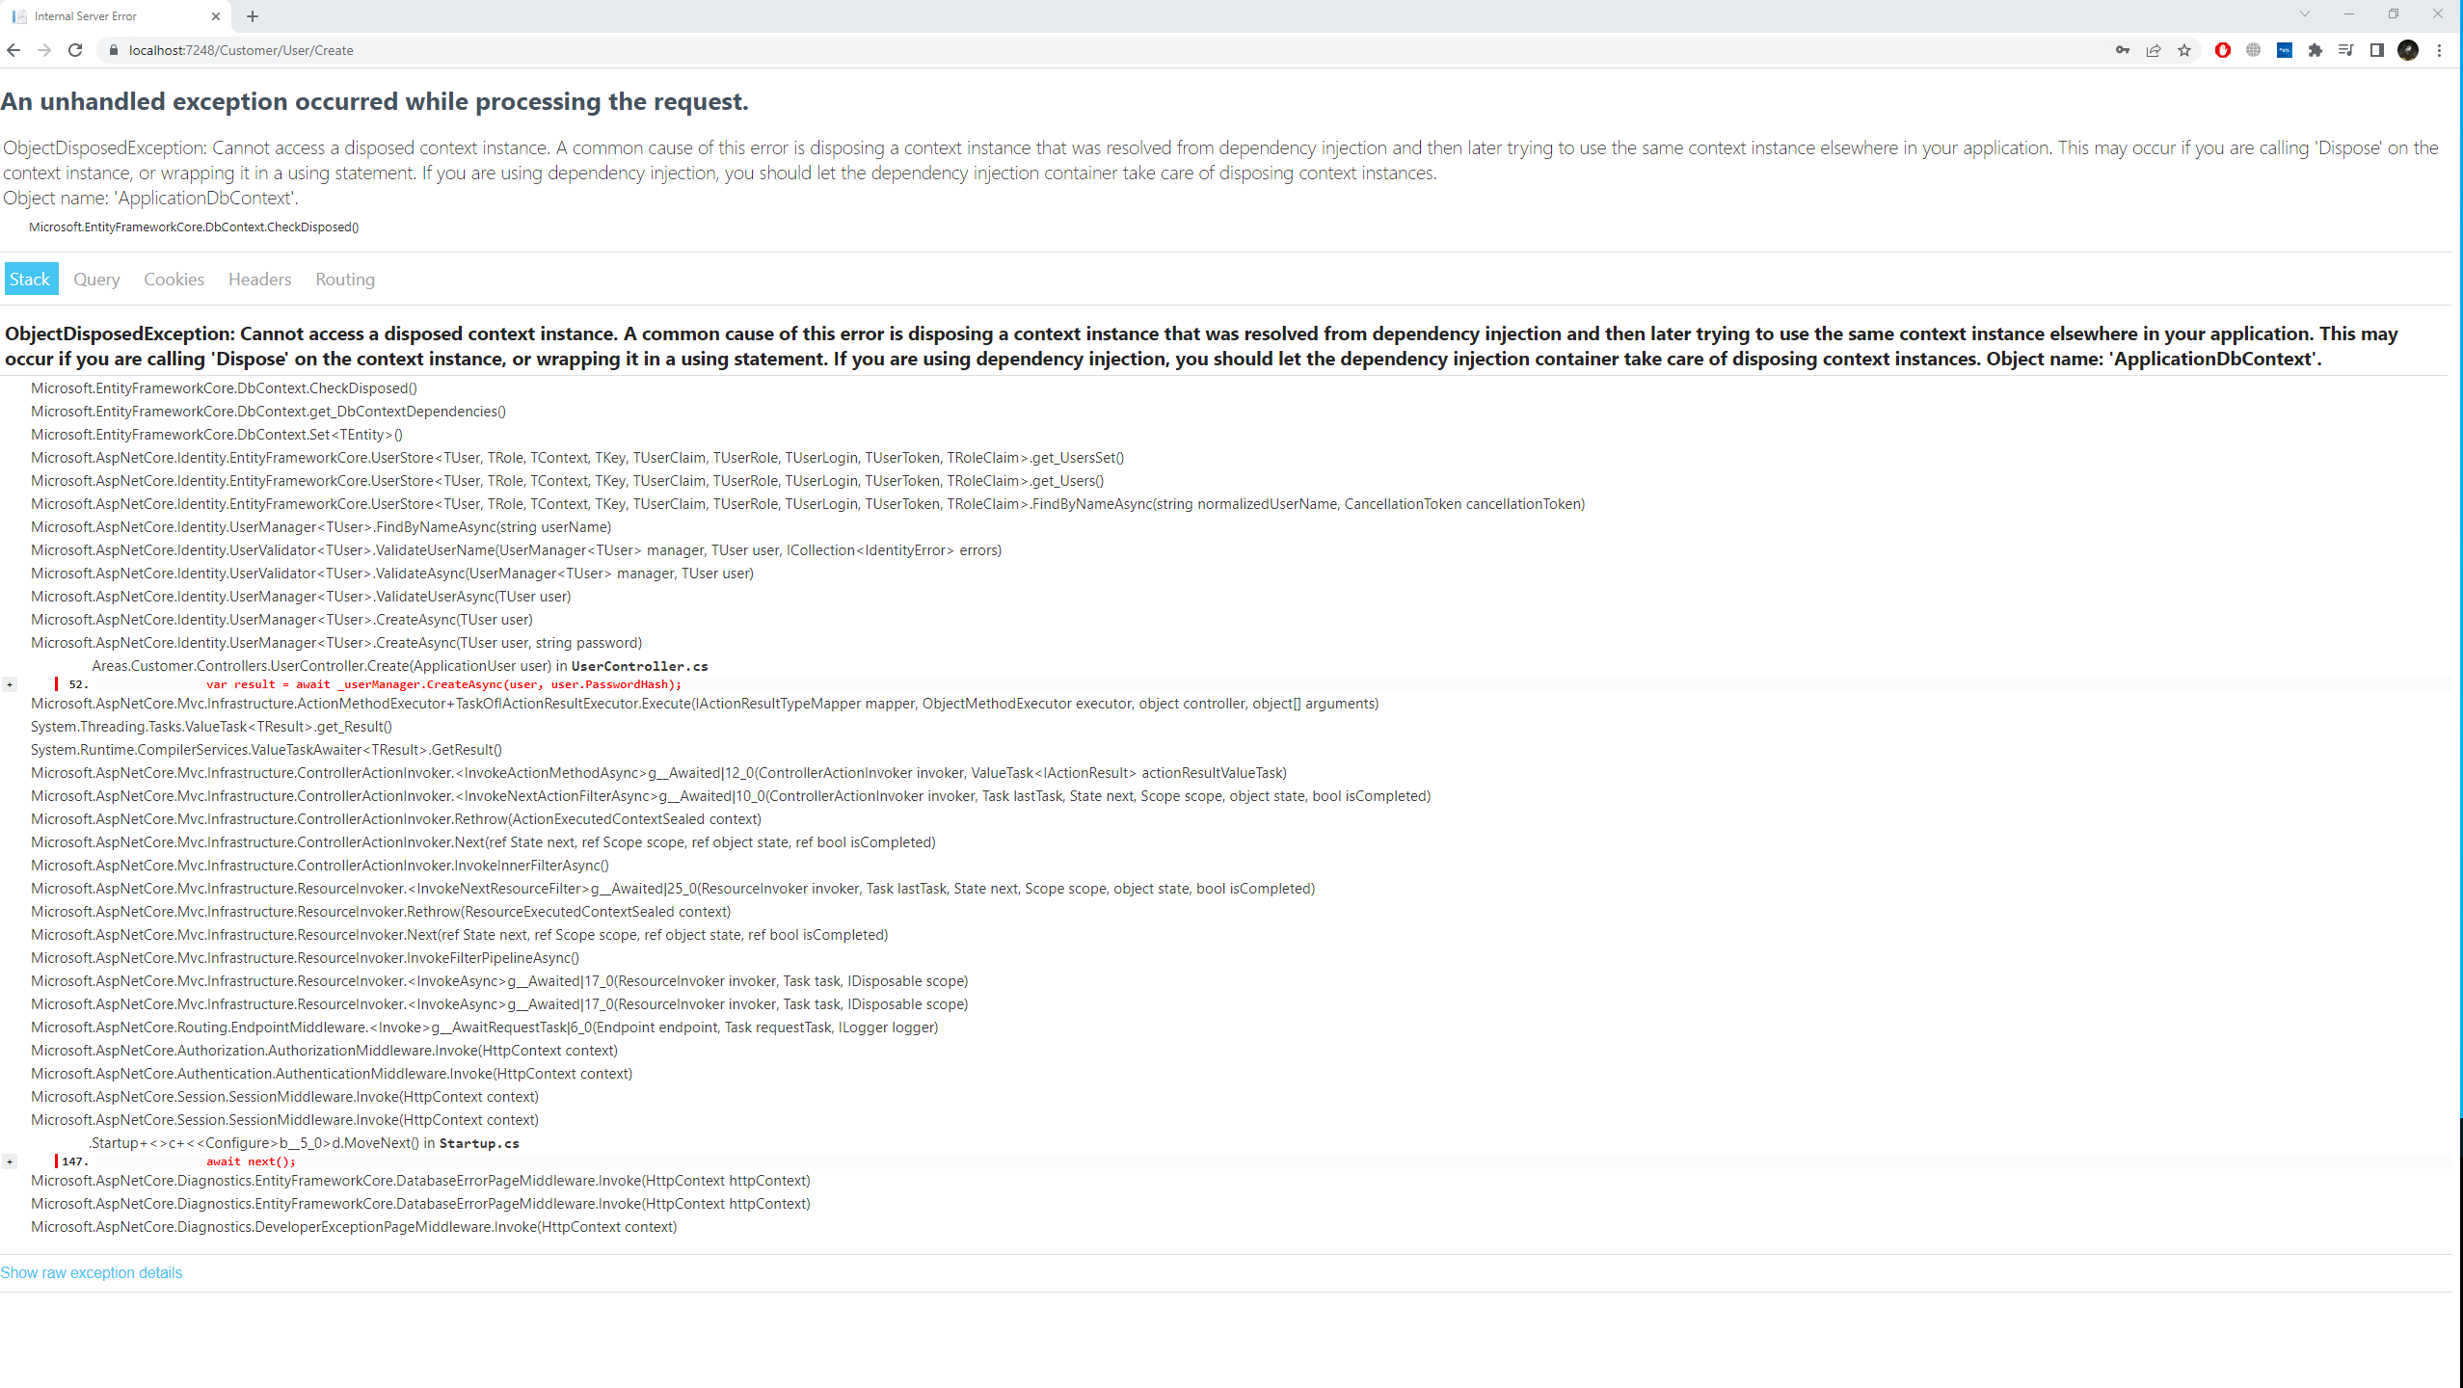This screenshot has height=1388, width=2463.
Task: Open the puzzle-piece Extensions menu
Action: [2315, 50]
